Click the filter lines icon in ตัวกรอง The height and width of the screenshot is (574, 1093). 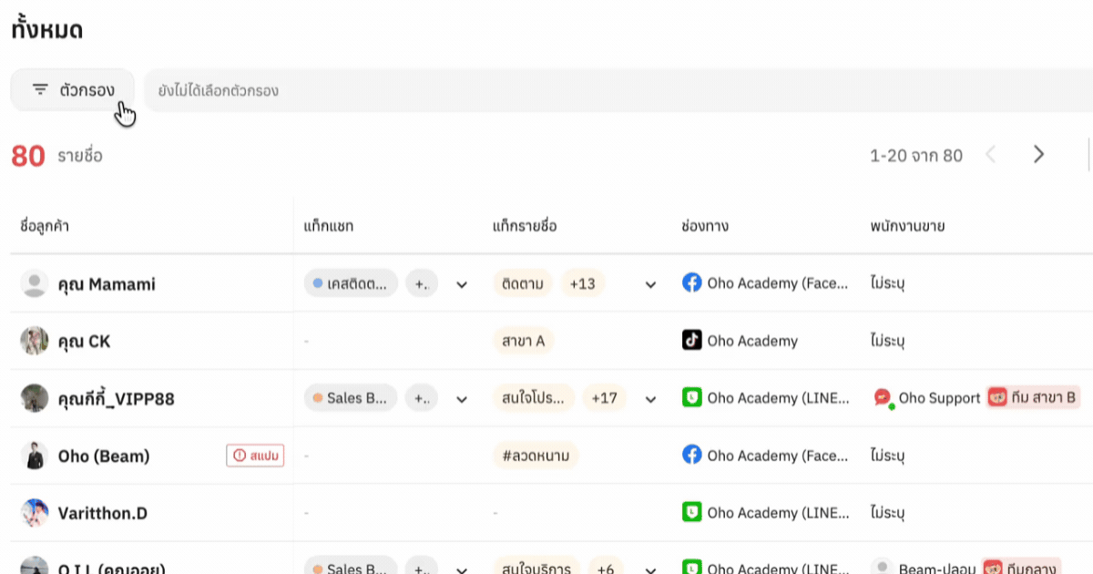coord(40,89)
